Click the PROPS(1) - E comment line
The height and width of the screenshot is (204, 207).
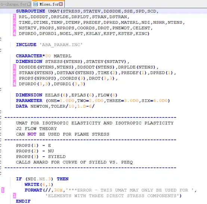[x=33, y=145]
